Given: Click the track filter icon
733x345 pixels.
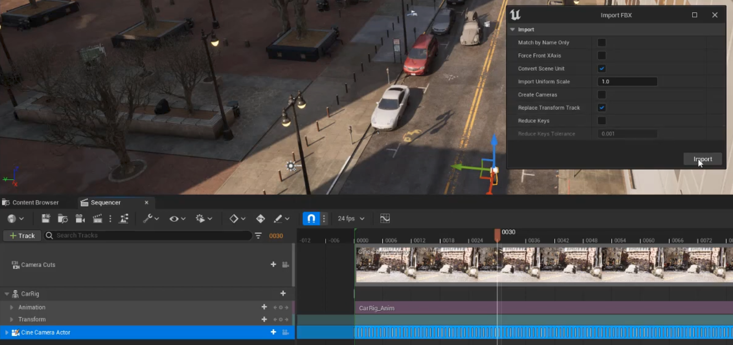Looking at the screenshot, I should pyautogui.click(x=259, y=236).
